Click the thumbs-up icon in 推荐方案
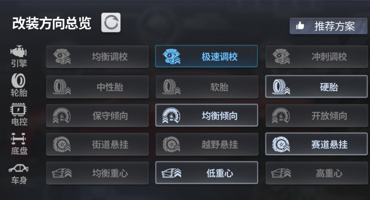The image size is (370, 200). (x=300, y=25)
